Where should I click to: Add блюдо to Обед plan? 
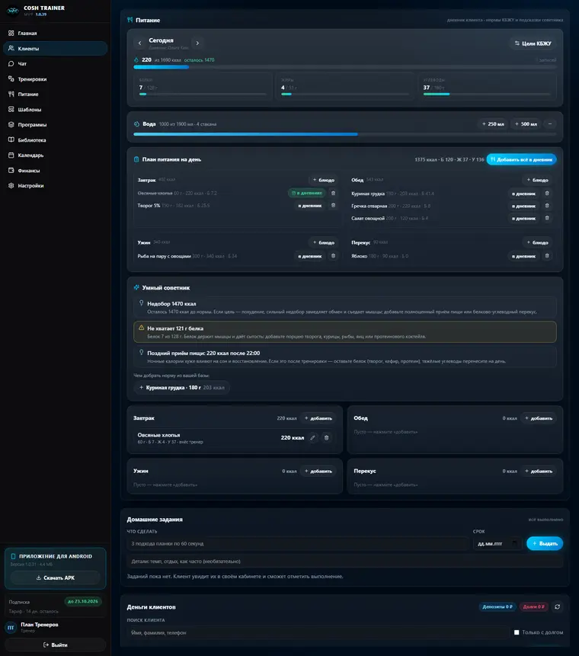point(537,180)
